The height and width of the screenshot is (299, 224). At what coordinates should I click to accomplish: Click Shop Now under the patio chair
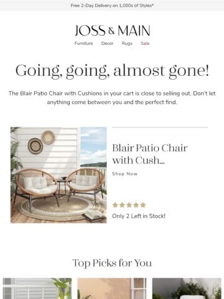point(125,174)
